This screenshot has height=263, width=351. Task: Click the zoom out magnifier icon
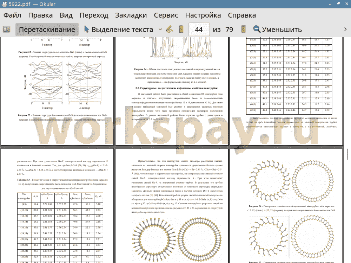(257, 30)
